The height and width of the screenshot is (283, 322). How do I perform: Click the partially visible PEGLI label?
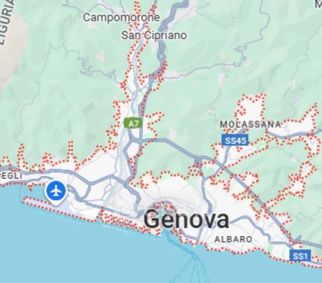[11, 176]
